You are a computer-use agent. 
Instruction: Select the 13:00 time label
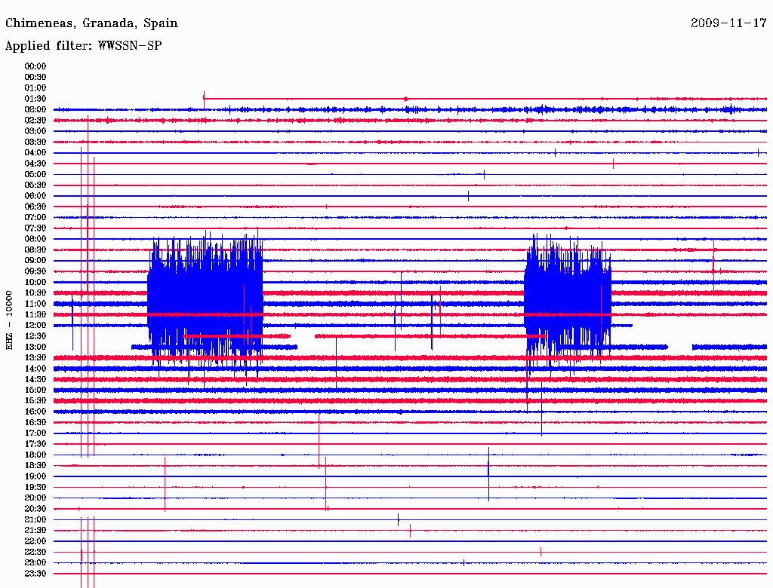[x=35, y=347]
